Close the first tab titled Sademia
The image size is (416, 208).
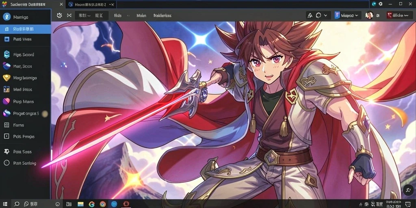[61, 4]
